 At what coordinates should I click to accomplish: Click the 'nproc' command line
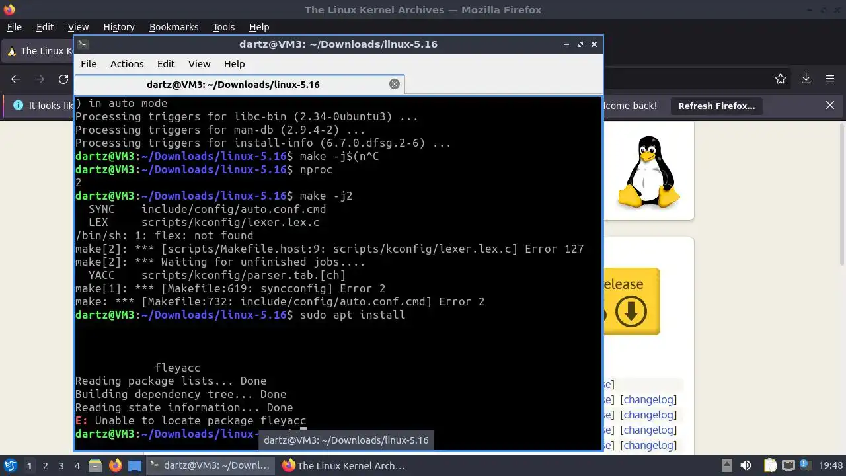pyautogui.click(x=204, y=169)
